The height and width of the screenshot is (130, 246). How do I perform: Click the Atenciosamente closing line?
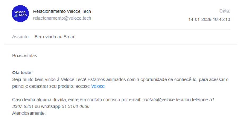(29, 113)
